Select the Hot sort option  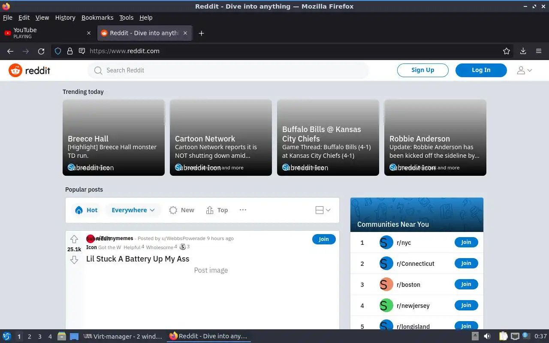pyautogui.click(x=86, y=210)
